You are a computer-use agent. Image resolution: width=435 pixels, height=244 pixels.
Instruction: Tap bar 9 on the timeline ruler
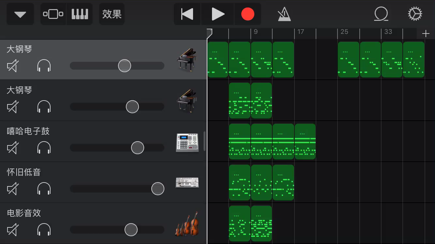pyautogui.click(x=256, y=32)
